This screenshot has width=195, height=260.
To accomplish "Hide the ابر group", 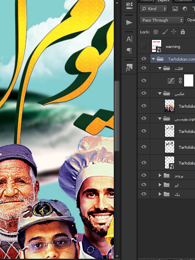I will pos(144,184).
